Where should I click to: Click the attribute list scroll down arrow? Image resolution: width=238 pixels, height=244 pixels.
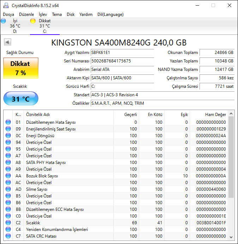point(231,237)
